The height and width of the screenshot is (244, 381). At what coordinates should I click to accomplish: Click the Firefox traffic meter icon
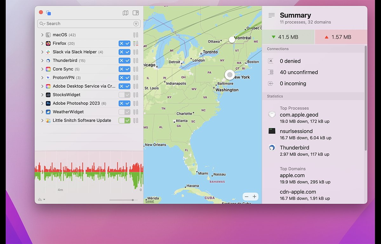pos(136,44)
